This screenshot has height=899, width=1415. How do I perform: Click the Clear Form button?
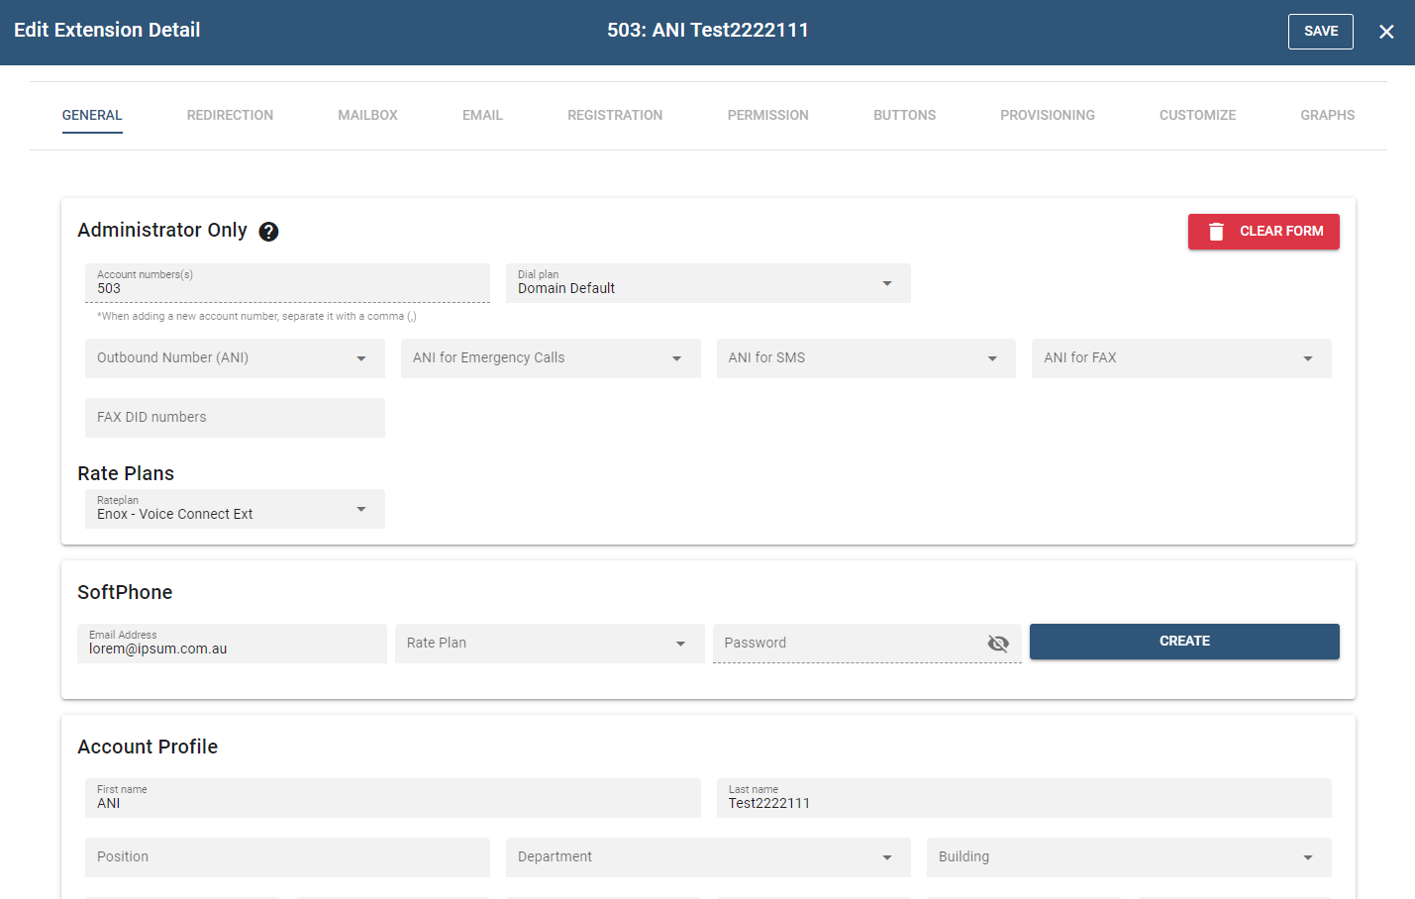[1263, 232]
